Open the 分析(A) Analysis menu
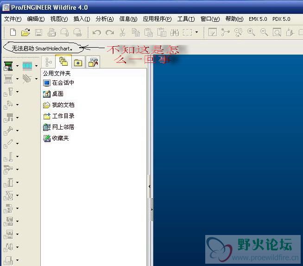This screenshot has height=266, width=303. click(105, 19)
